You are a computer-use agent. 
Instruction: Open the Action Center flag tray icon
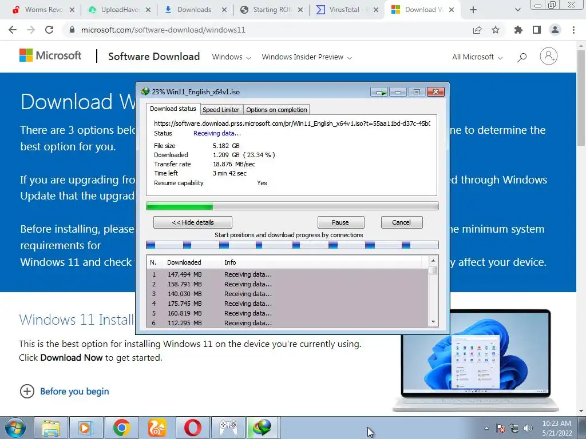[x=500, y=428]
